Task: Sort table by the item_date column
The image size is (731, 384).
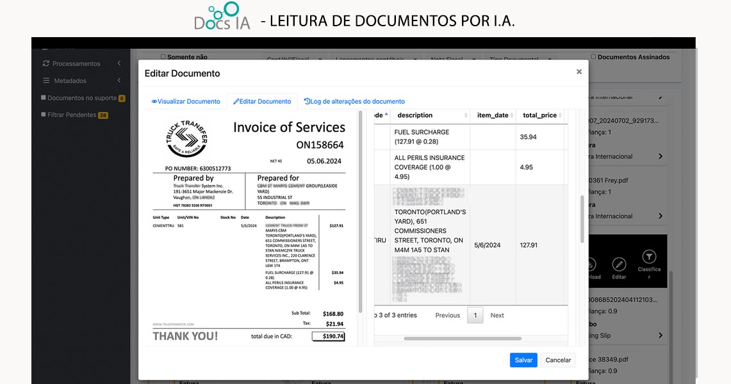Action: (512, 115)
